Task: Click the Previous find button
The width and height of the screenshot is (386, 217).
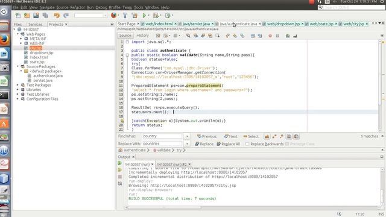Action: pyautogui.click(x=207, y=136)
